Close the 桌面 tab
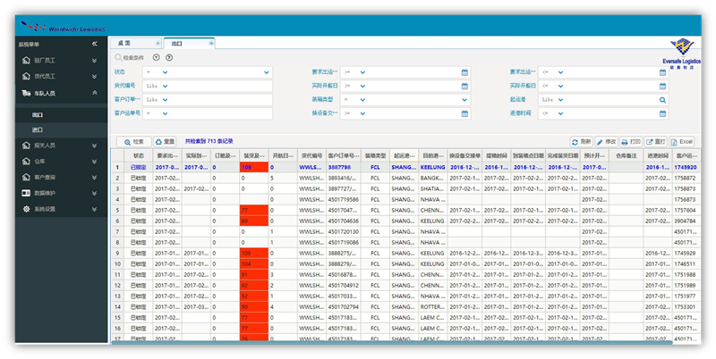 158,43
